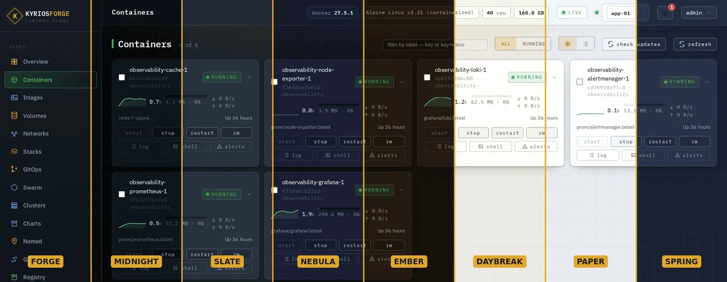This screenshot has width=727, height=282.
Task: Expand observability-node-exporter-1 card chevron
Action: pos(401,82)
